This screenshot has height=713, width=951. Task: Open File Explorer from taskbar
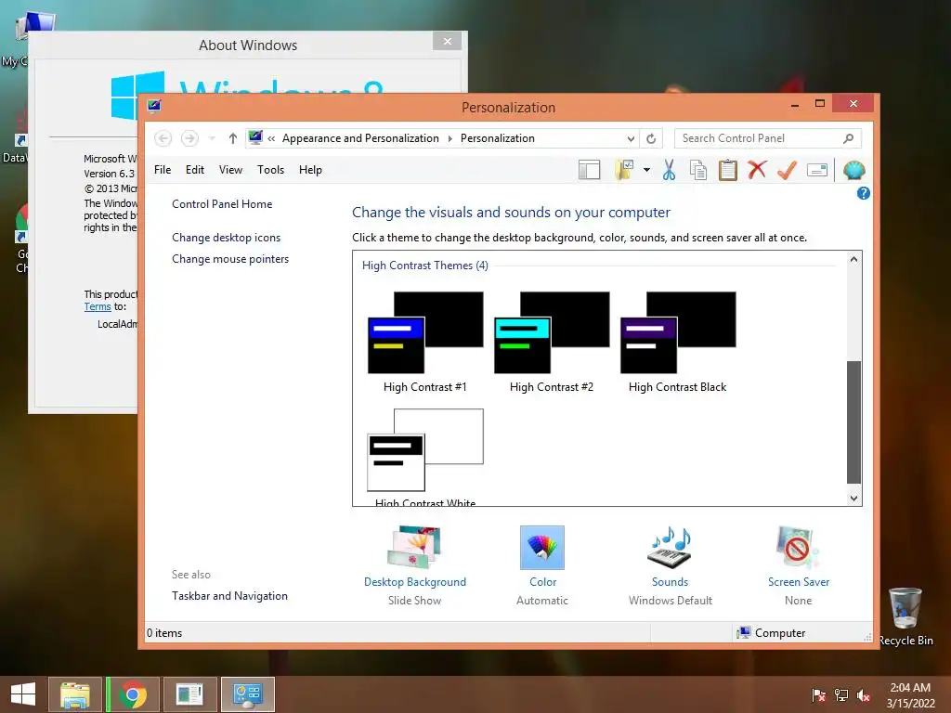tap(75, 694)
